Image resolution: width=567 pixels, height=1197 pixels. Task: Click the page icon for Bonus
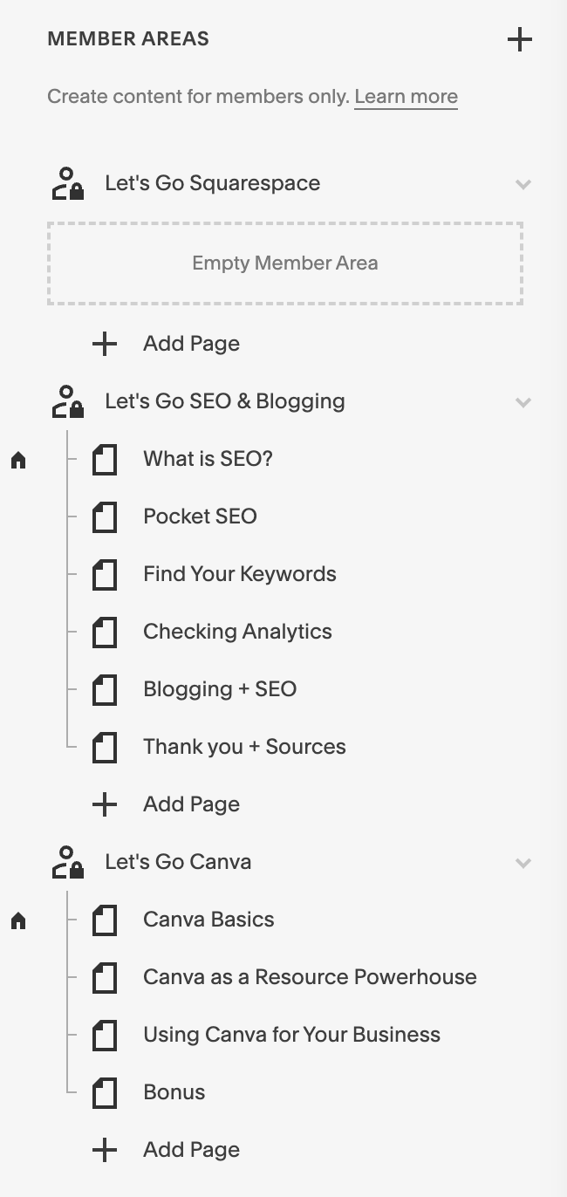coord(105,1092)
